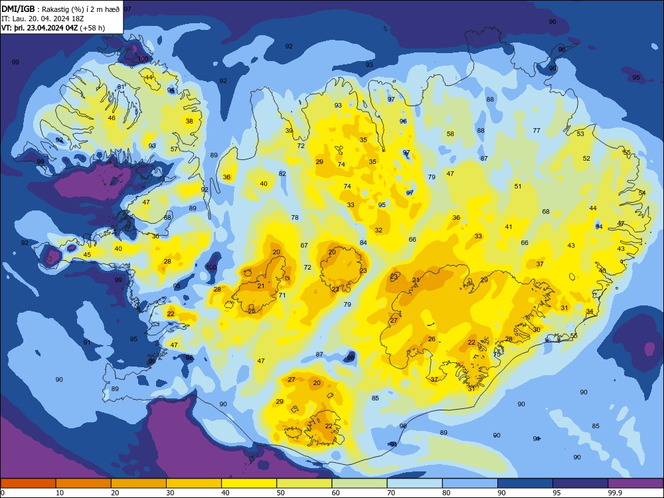Click the legend tick label '60'
This screenshot has height=498, width=664.
point(336,493)
